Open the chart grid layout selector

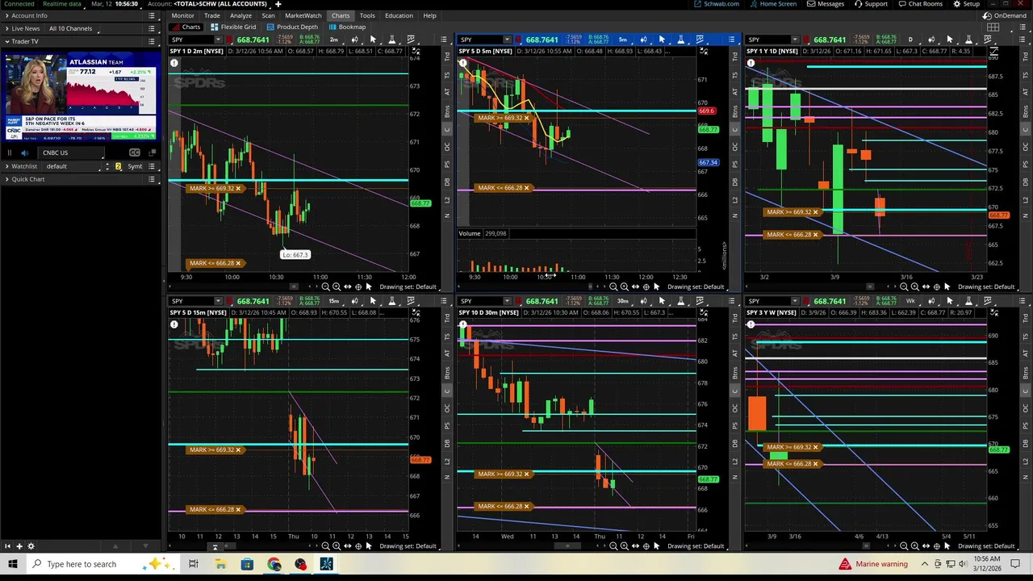pyautogui.click(x=993, y=27)
